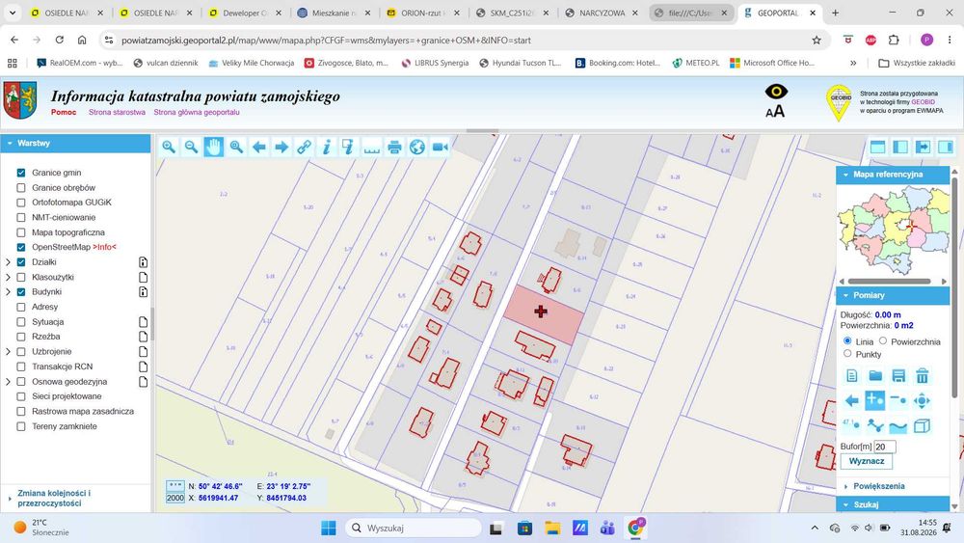964x543 pixels.
Task: Switch to the ORION-rzut browser tab
Action: click(x=422, y=13)
